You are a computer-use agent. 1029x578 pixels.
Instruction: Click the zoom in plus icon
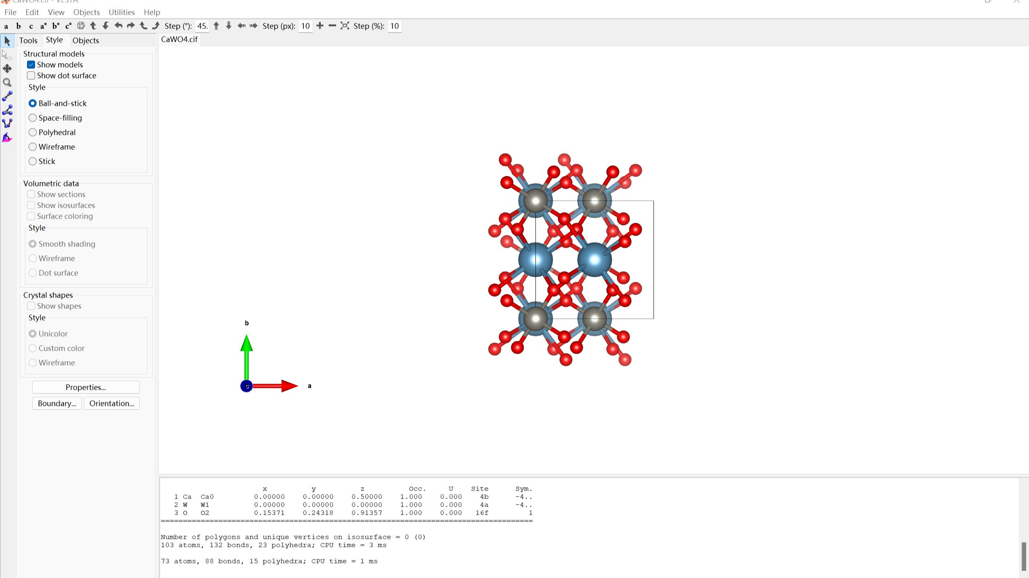(320, 26)
